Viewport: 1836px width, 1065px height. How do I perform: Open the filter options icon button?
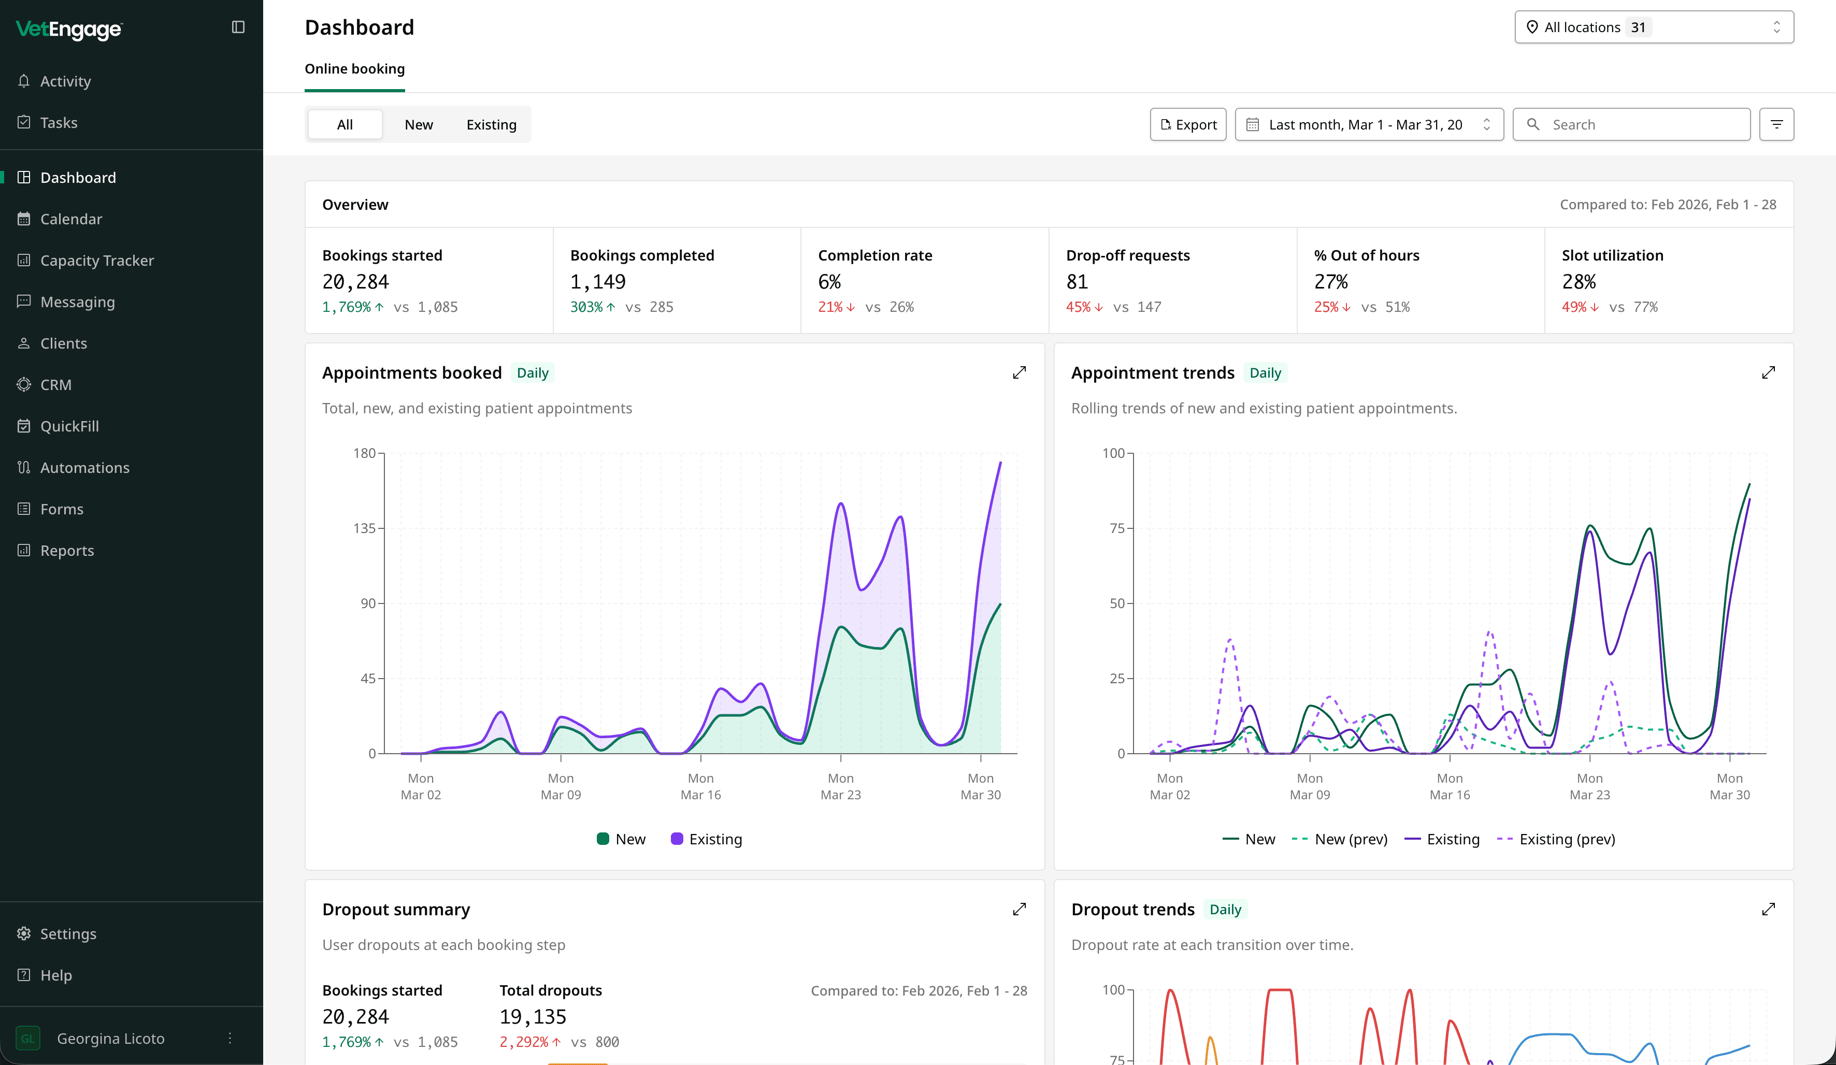pyautogui.click(x=1776, y=124)
